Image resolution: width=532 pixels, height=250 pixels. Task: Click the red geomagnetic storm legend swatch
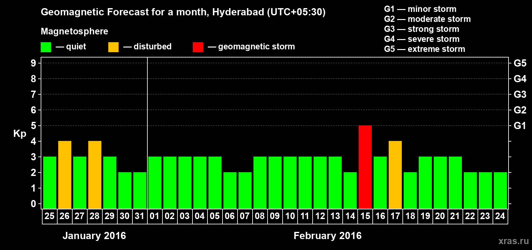click(x=198, y=47)
